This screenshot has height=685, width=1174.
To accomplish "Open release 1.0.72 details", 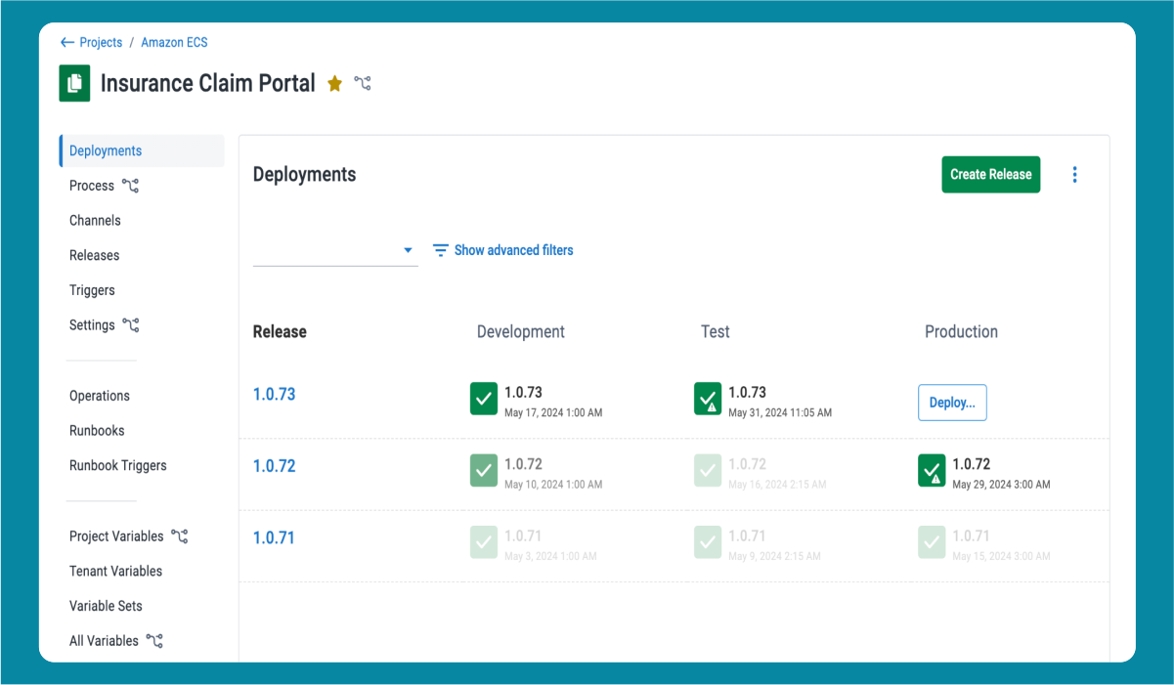I will (274, 466).
